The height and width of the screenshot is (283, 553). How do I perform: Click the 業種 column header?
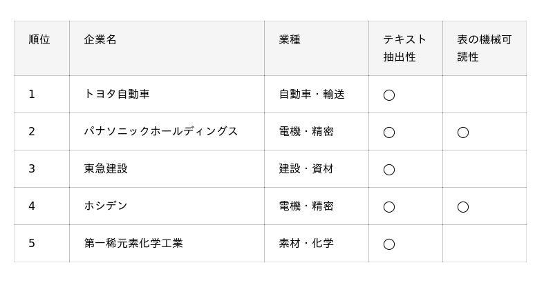(x=290, y=39)
